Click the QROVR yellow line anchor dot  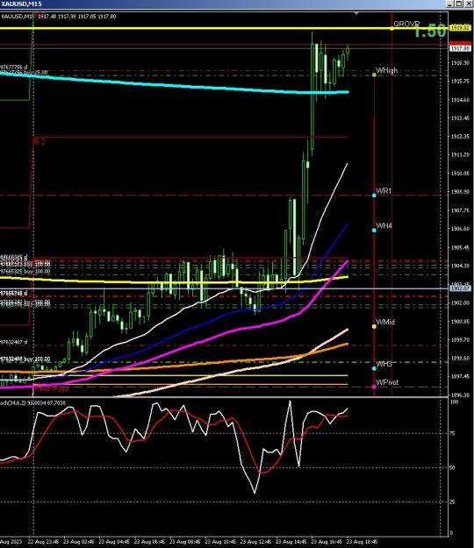391,28
